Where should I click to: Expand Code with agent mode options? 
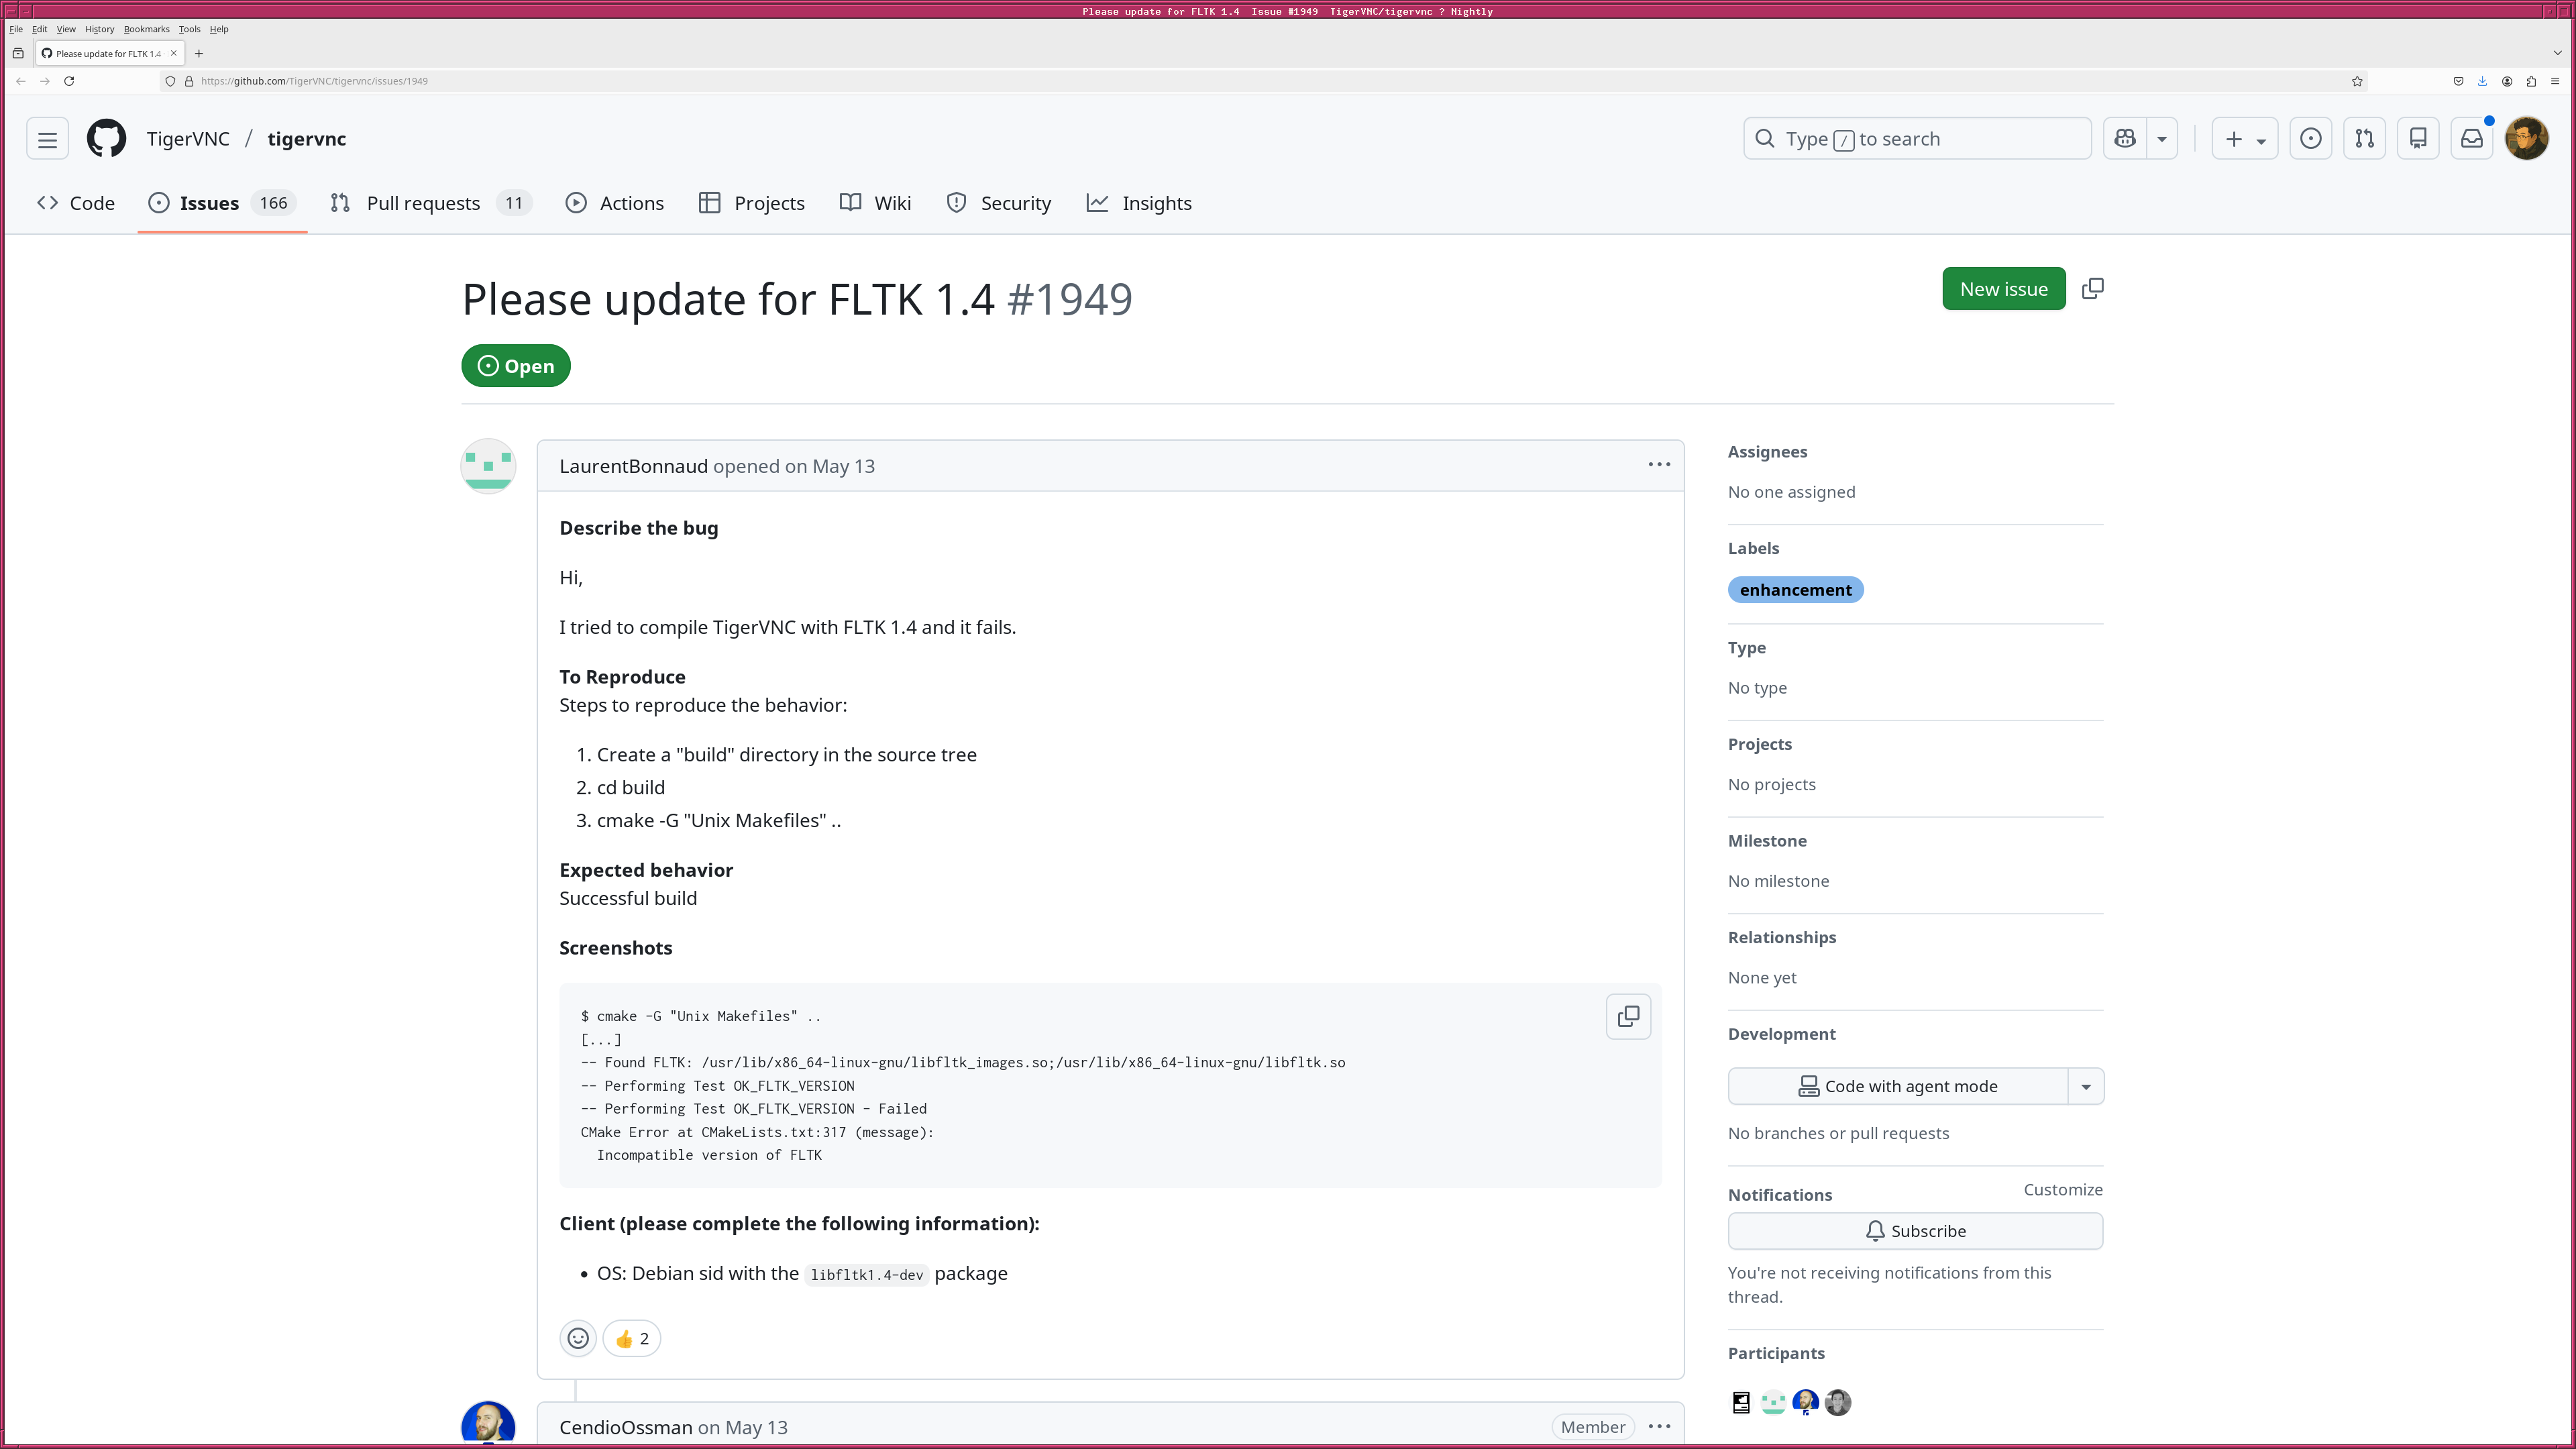point(2086,1086)
